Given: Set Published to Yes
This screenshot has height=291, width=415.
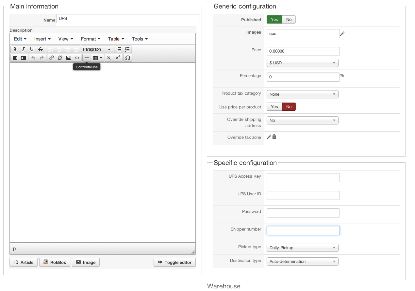Looking at the screenshot, I should point(274,20).
